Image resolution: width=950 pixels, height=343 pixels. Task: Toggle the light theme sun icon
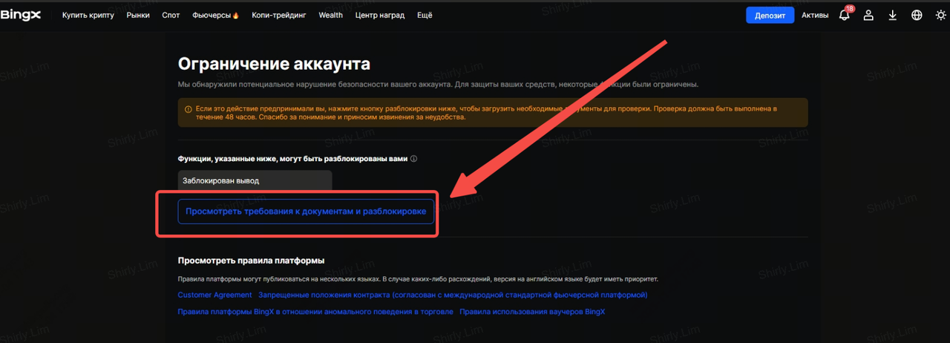(940, 15)
